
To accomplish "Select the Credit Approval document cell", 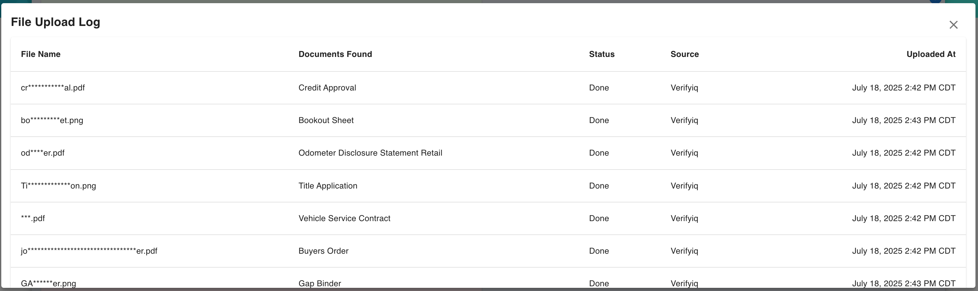I will [x=327, y=88].
